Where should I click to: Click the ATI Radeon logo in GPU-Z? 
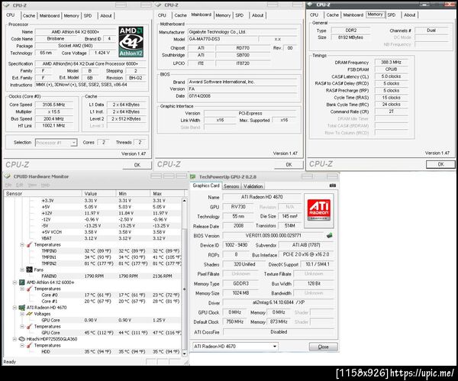(318, 211)
